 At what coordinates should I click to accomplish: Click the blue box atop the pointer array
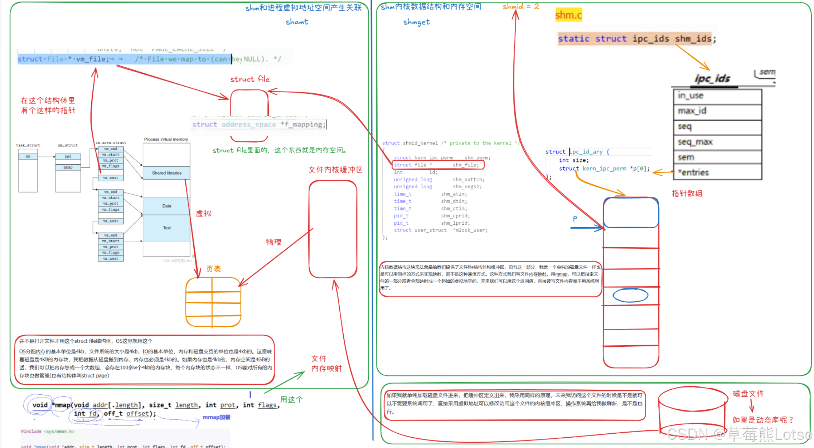pos(631,213)
